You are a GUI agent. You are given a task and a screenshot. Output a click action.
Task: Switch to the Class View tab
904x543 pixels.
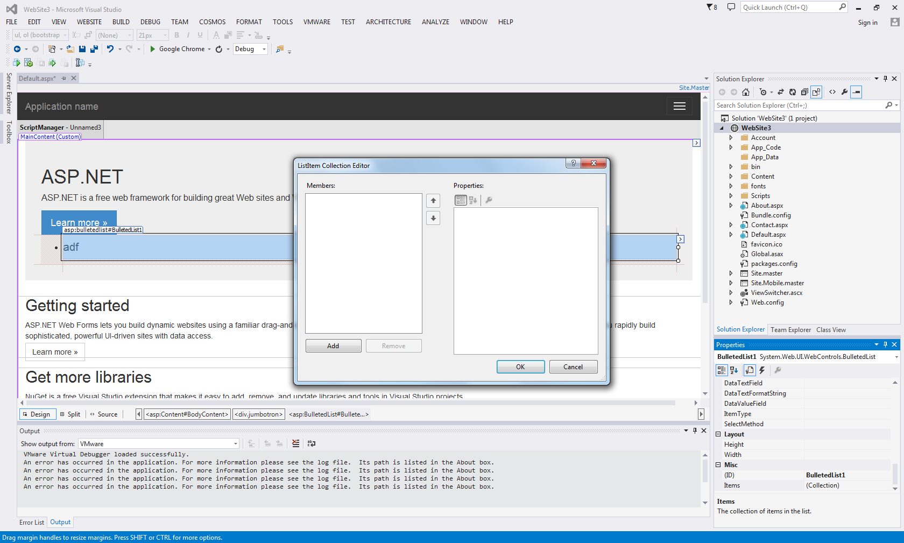(x=831, y=329)
